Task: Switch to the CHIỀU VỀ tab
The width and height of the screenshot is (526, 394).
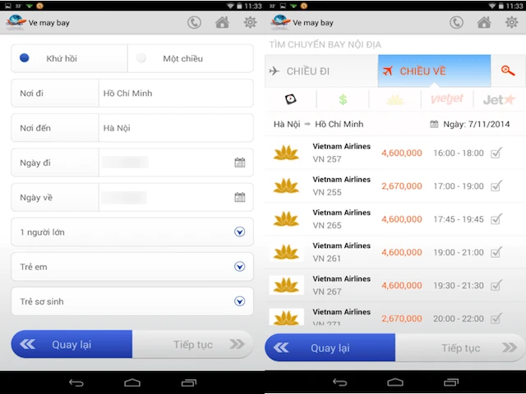Action: (435, 71)
